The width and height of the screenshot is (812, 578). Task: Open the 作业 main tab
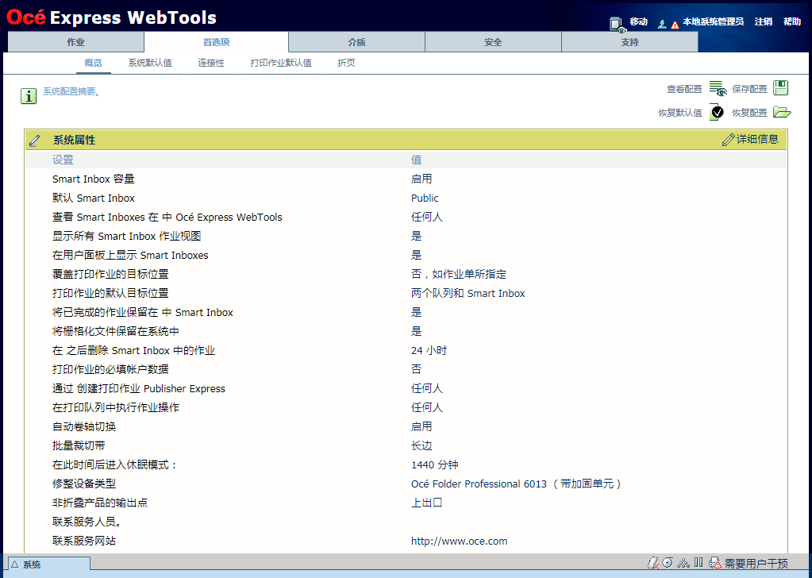(75, 42)
